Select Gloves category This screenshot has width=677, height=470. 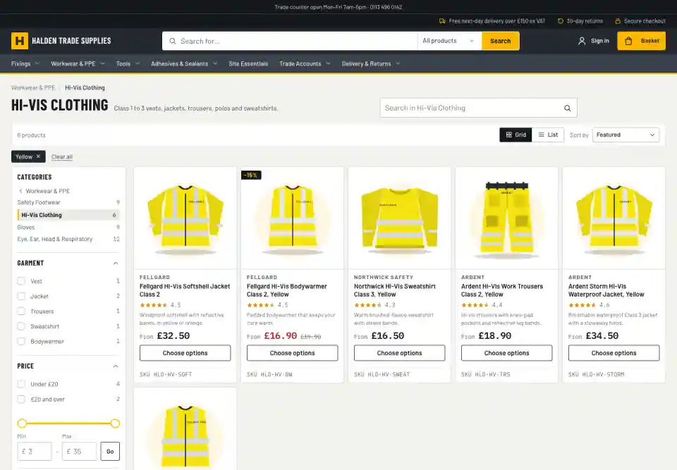click(68, 227)
